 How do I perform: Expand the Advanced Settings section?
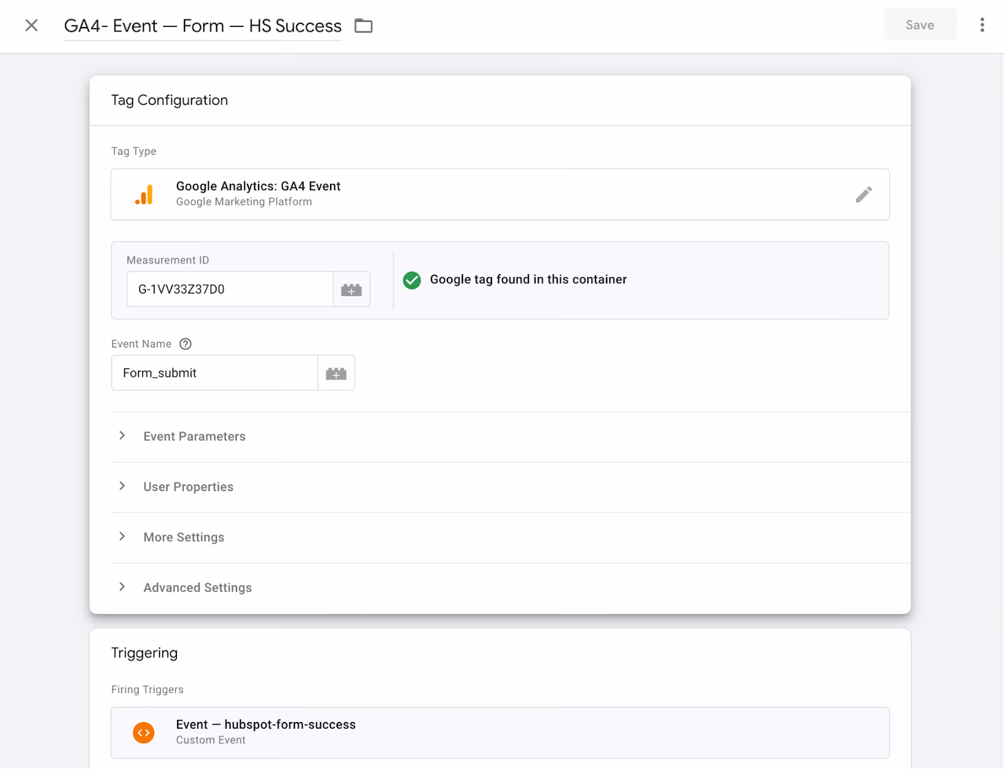pyautogui.click(x=511, y=588)
